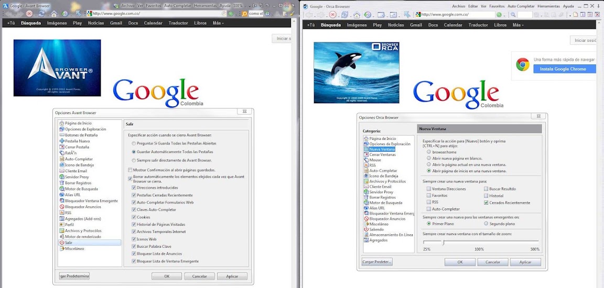
Task: Click the Stop icon in Avant Browser toolbar
Action: coord(29,14)
